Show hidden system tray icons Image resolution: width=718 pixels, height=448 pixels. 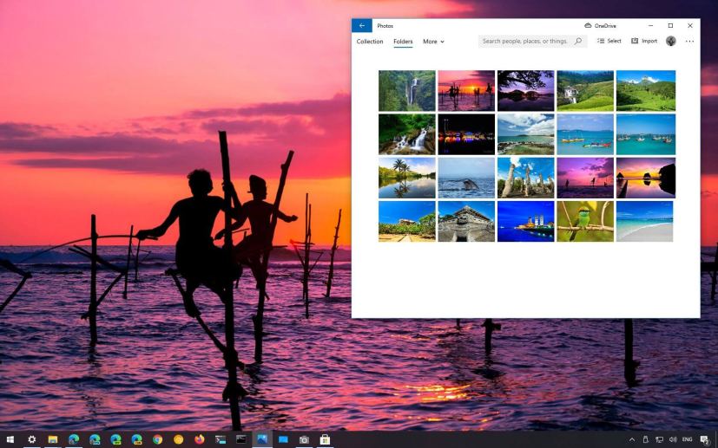[632, 439]
